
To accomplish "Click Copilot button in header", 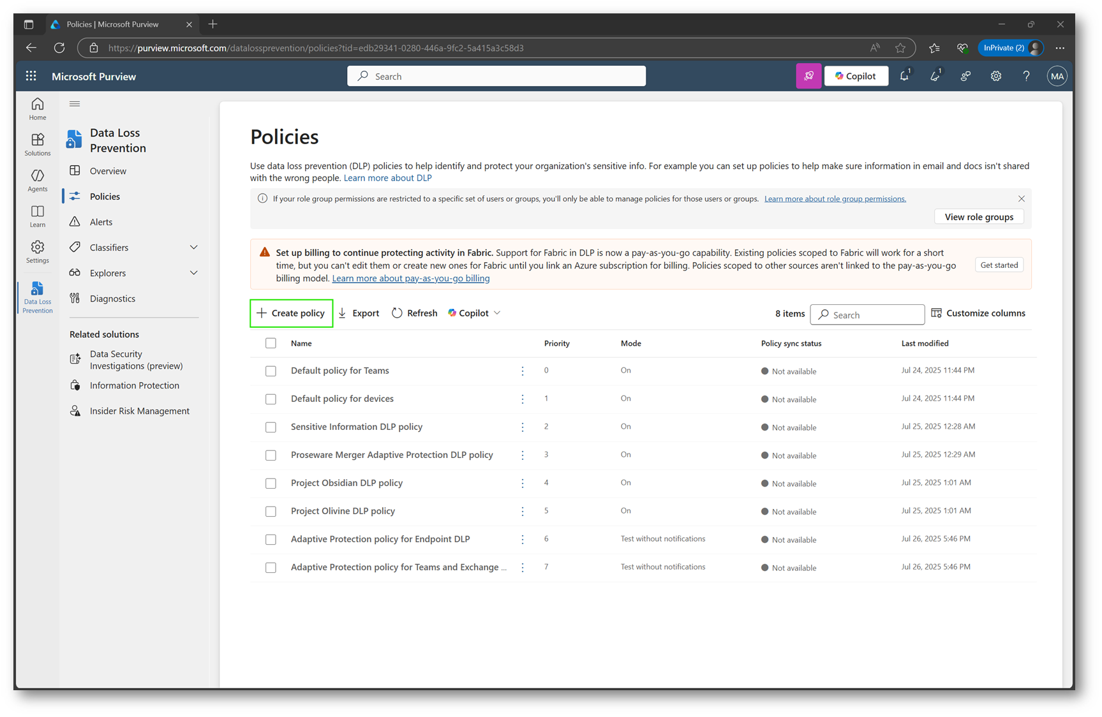I will pos(856,76).
